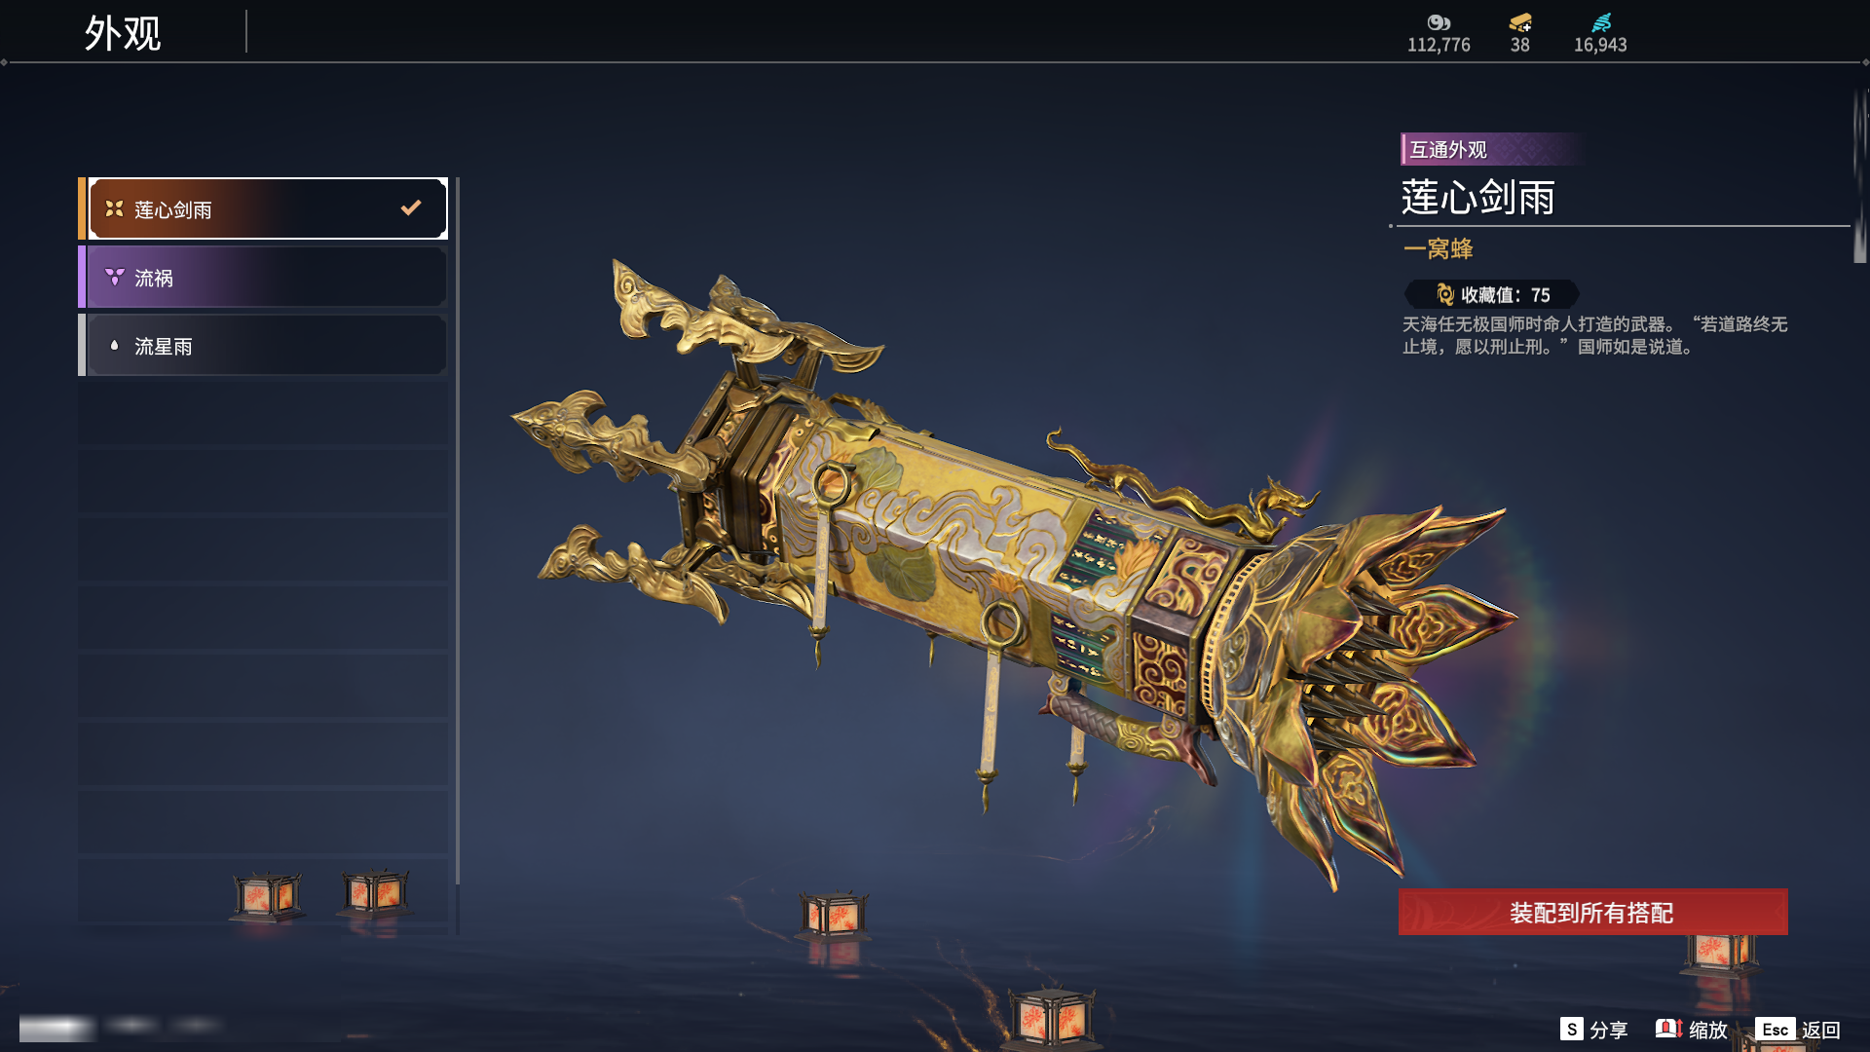
Task: Toggle the equipped checkmark on 莲心剑雨
Action: pyautogui.click(x=411, y=207)
